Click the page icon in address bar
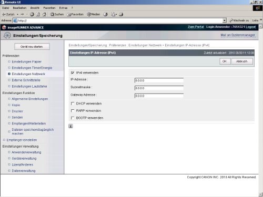The height and width of the screenshot is (197, 263). click(x=15, y=20)
